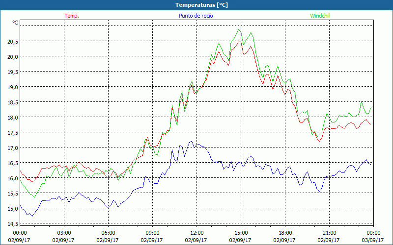Click the 16,5 y-axis value
Viewport: 393px width, 245px height.
(x=13, y=163)
